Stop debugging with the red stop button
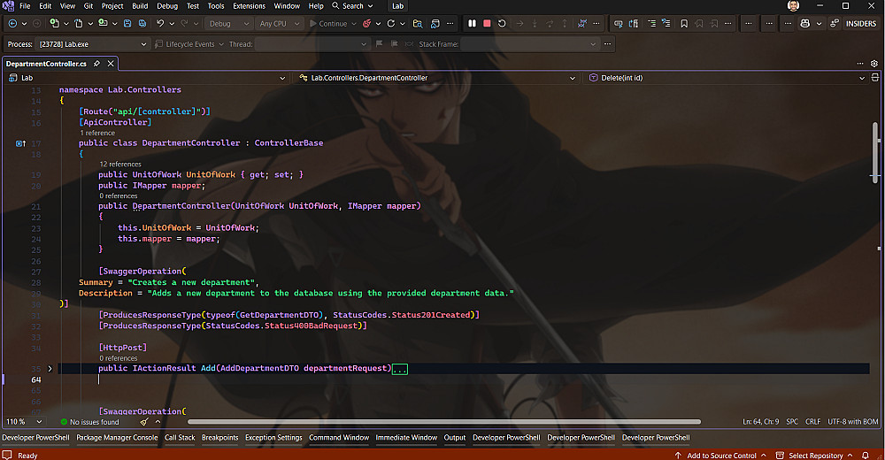Viewport: 885px width, 460px height. (x=487, y=23)
